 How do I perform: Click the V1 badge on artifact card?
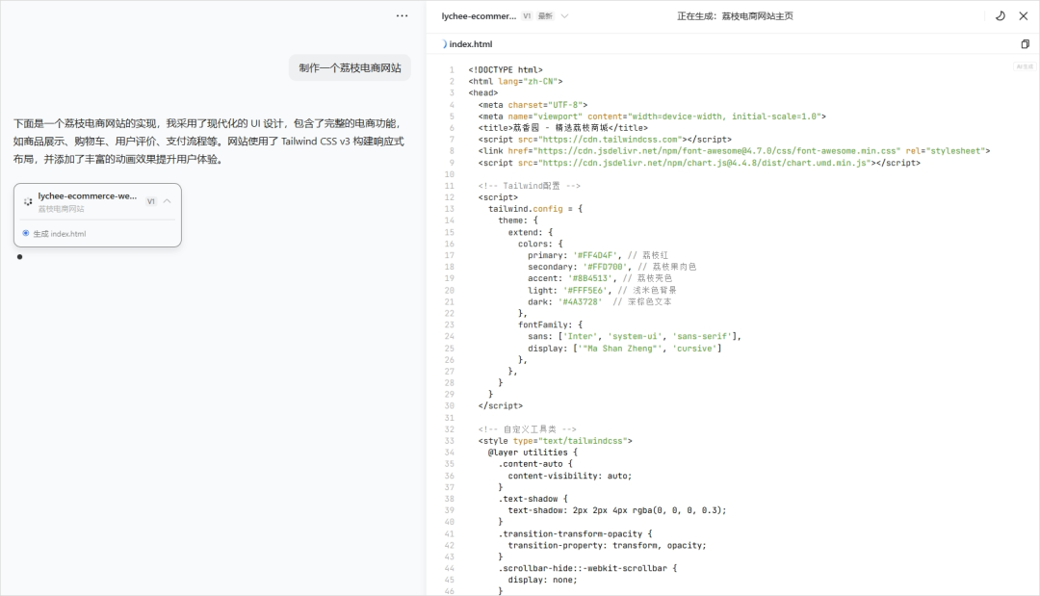[151, 201]
